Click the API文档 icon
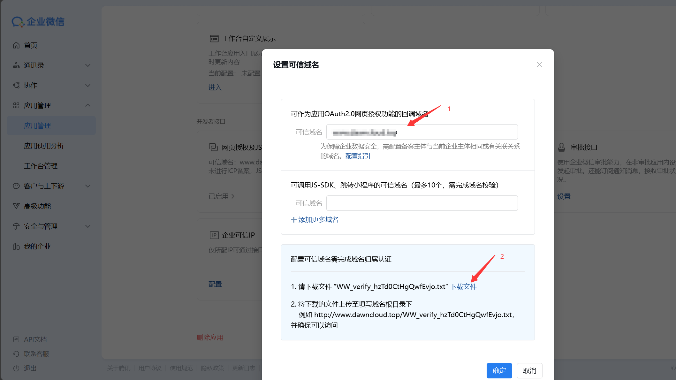The width and height of the screenshot is (676, 380). (x=16, y=339)
